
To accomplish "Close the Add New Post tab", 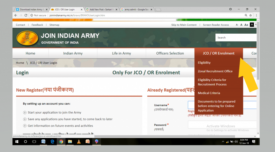I will point(117,10).
